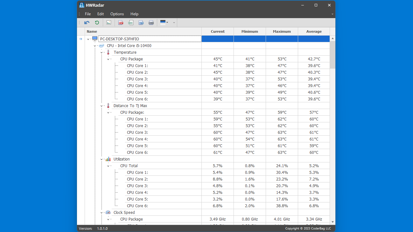The width and height of the screenshot is (413, 232).
Task: Collapse CPU Package under Distance To Tj Max
Action: point(108,113)
